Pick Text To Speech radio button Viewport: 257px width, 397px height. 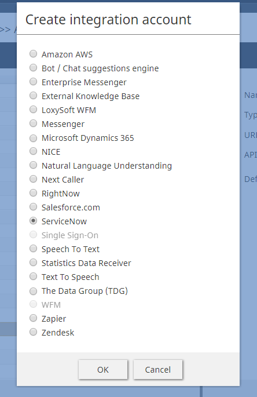click(x=33, y=276)
